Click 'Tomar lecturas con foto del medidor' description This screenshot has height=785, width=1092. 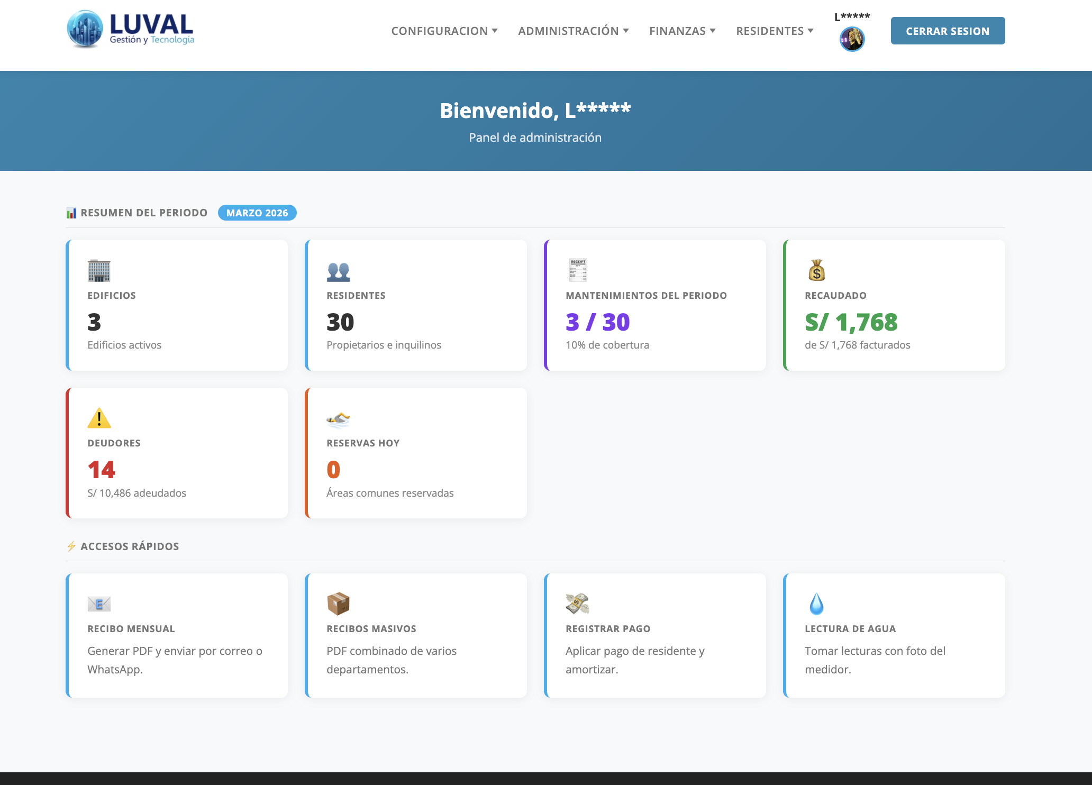click(875, 660)
